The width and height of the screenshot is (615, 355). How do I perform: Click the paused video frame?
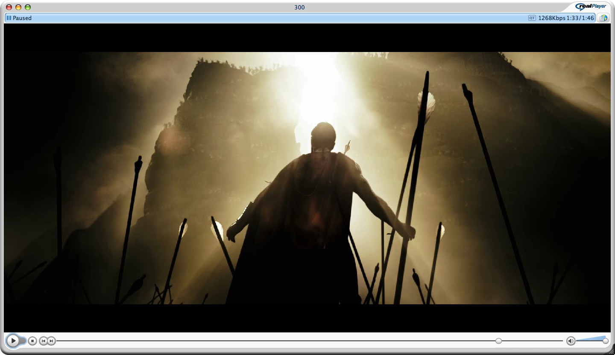click(307, 178)
